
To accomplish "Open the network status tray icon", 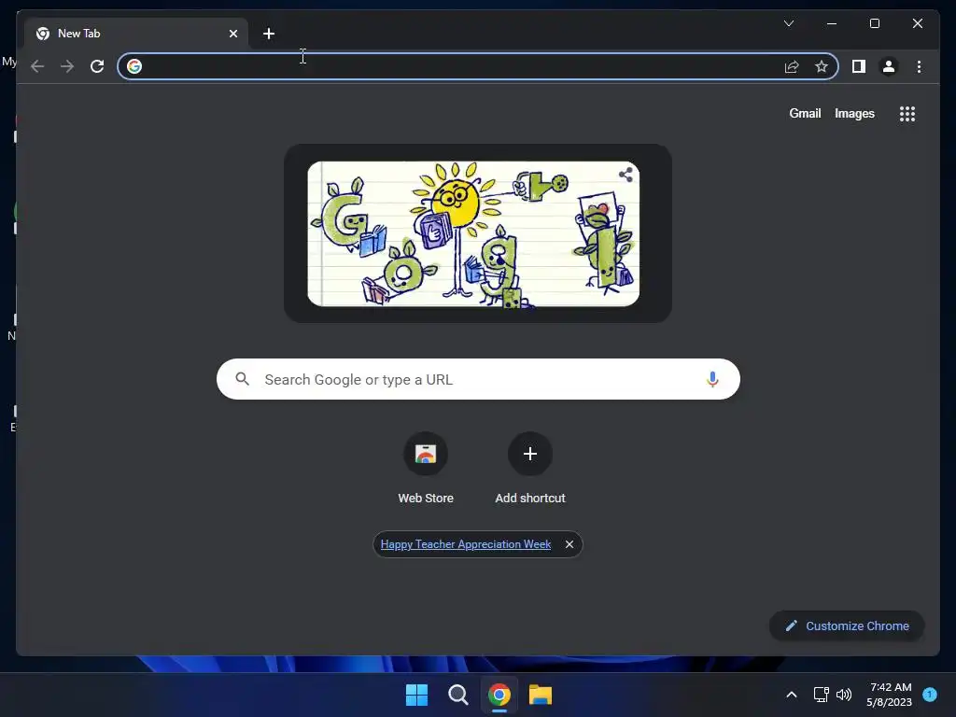I will 822,695.
